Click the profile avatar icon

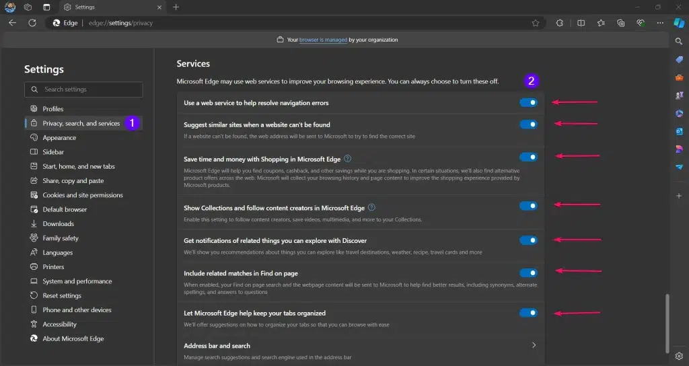click(x=10, y=7)
